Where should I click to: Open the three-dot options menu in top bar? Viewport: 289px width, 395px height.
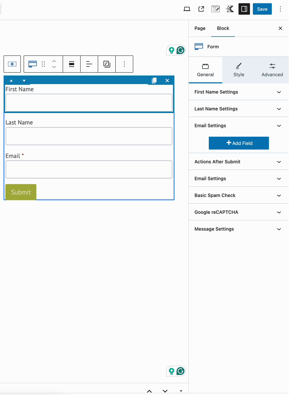(280, 9)
